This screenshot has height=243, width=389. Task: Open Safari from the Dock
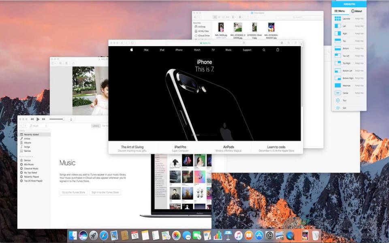click(x=104, y=235)
